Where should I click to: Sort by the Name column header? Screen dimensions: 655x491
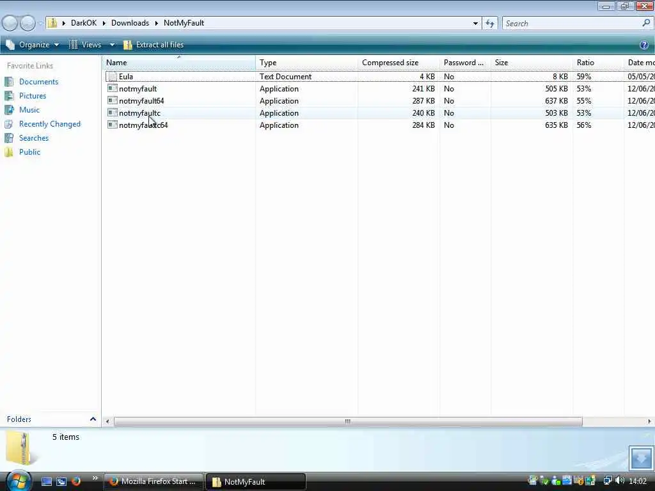(x=179, y=63)
